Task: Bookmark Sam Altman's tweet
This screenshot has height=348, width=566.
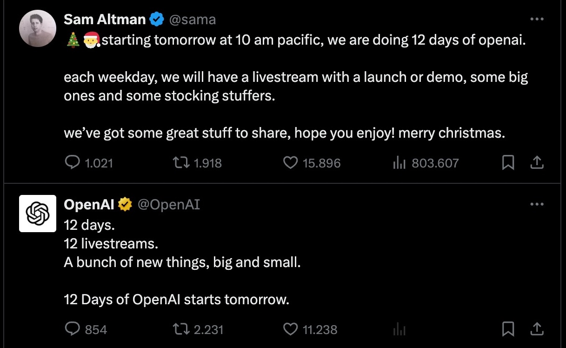Action: click(x=508, y=162)
